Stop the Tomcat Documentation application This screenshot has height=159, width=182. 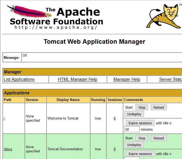tap(142, 138)
